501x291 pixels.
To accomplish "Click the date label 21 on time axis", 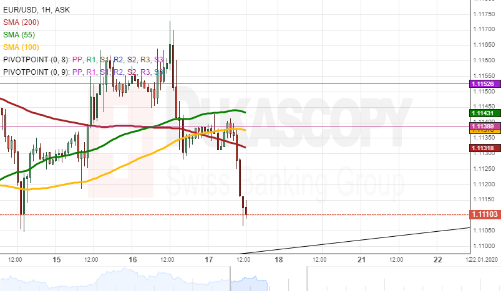I will click(x=361, y=259).
